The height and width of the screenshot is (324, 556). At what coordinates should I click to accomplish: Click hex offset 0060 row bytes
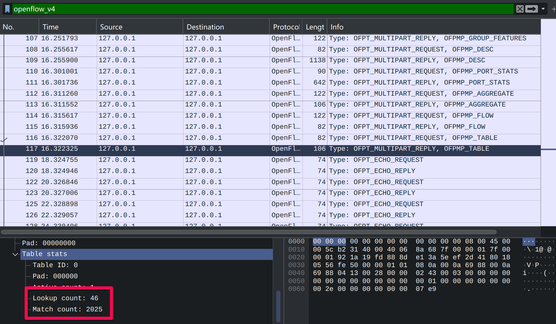pyautogui.click(x=374, y=289)
